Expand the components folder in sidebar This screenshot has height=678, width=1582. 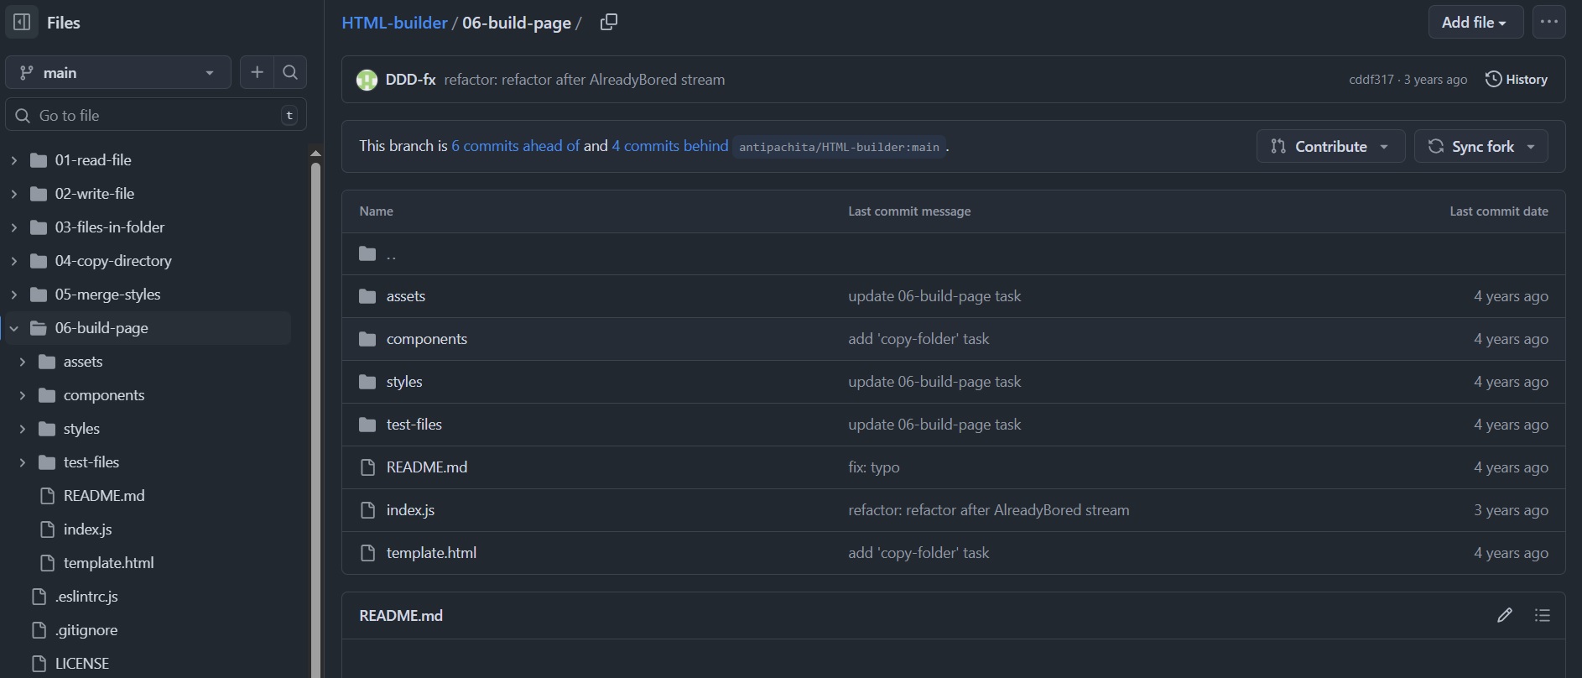point(22,394)
